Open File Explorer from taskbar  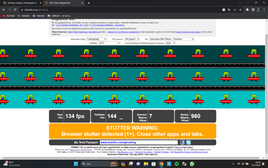pyautogui.click(x=146, y=164)
